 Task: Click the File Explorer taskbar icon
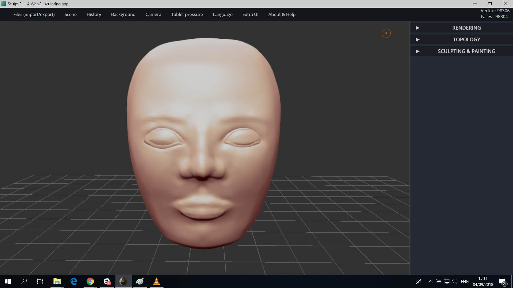pyautogui.click(x=57, y=281)
